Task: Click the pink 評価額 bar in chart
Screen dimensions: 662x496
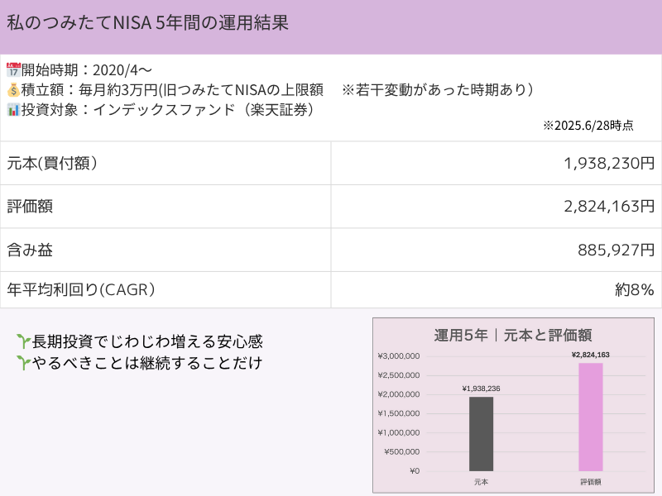Action: tap(591, 417)
